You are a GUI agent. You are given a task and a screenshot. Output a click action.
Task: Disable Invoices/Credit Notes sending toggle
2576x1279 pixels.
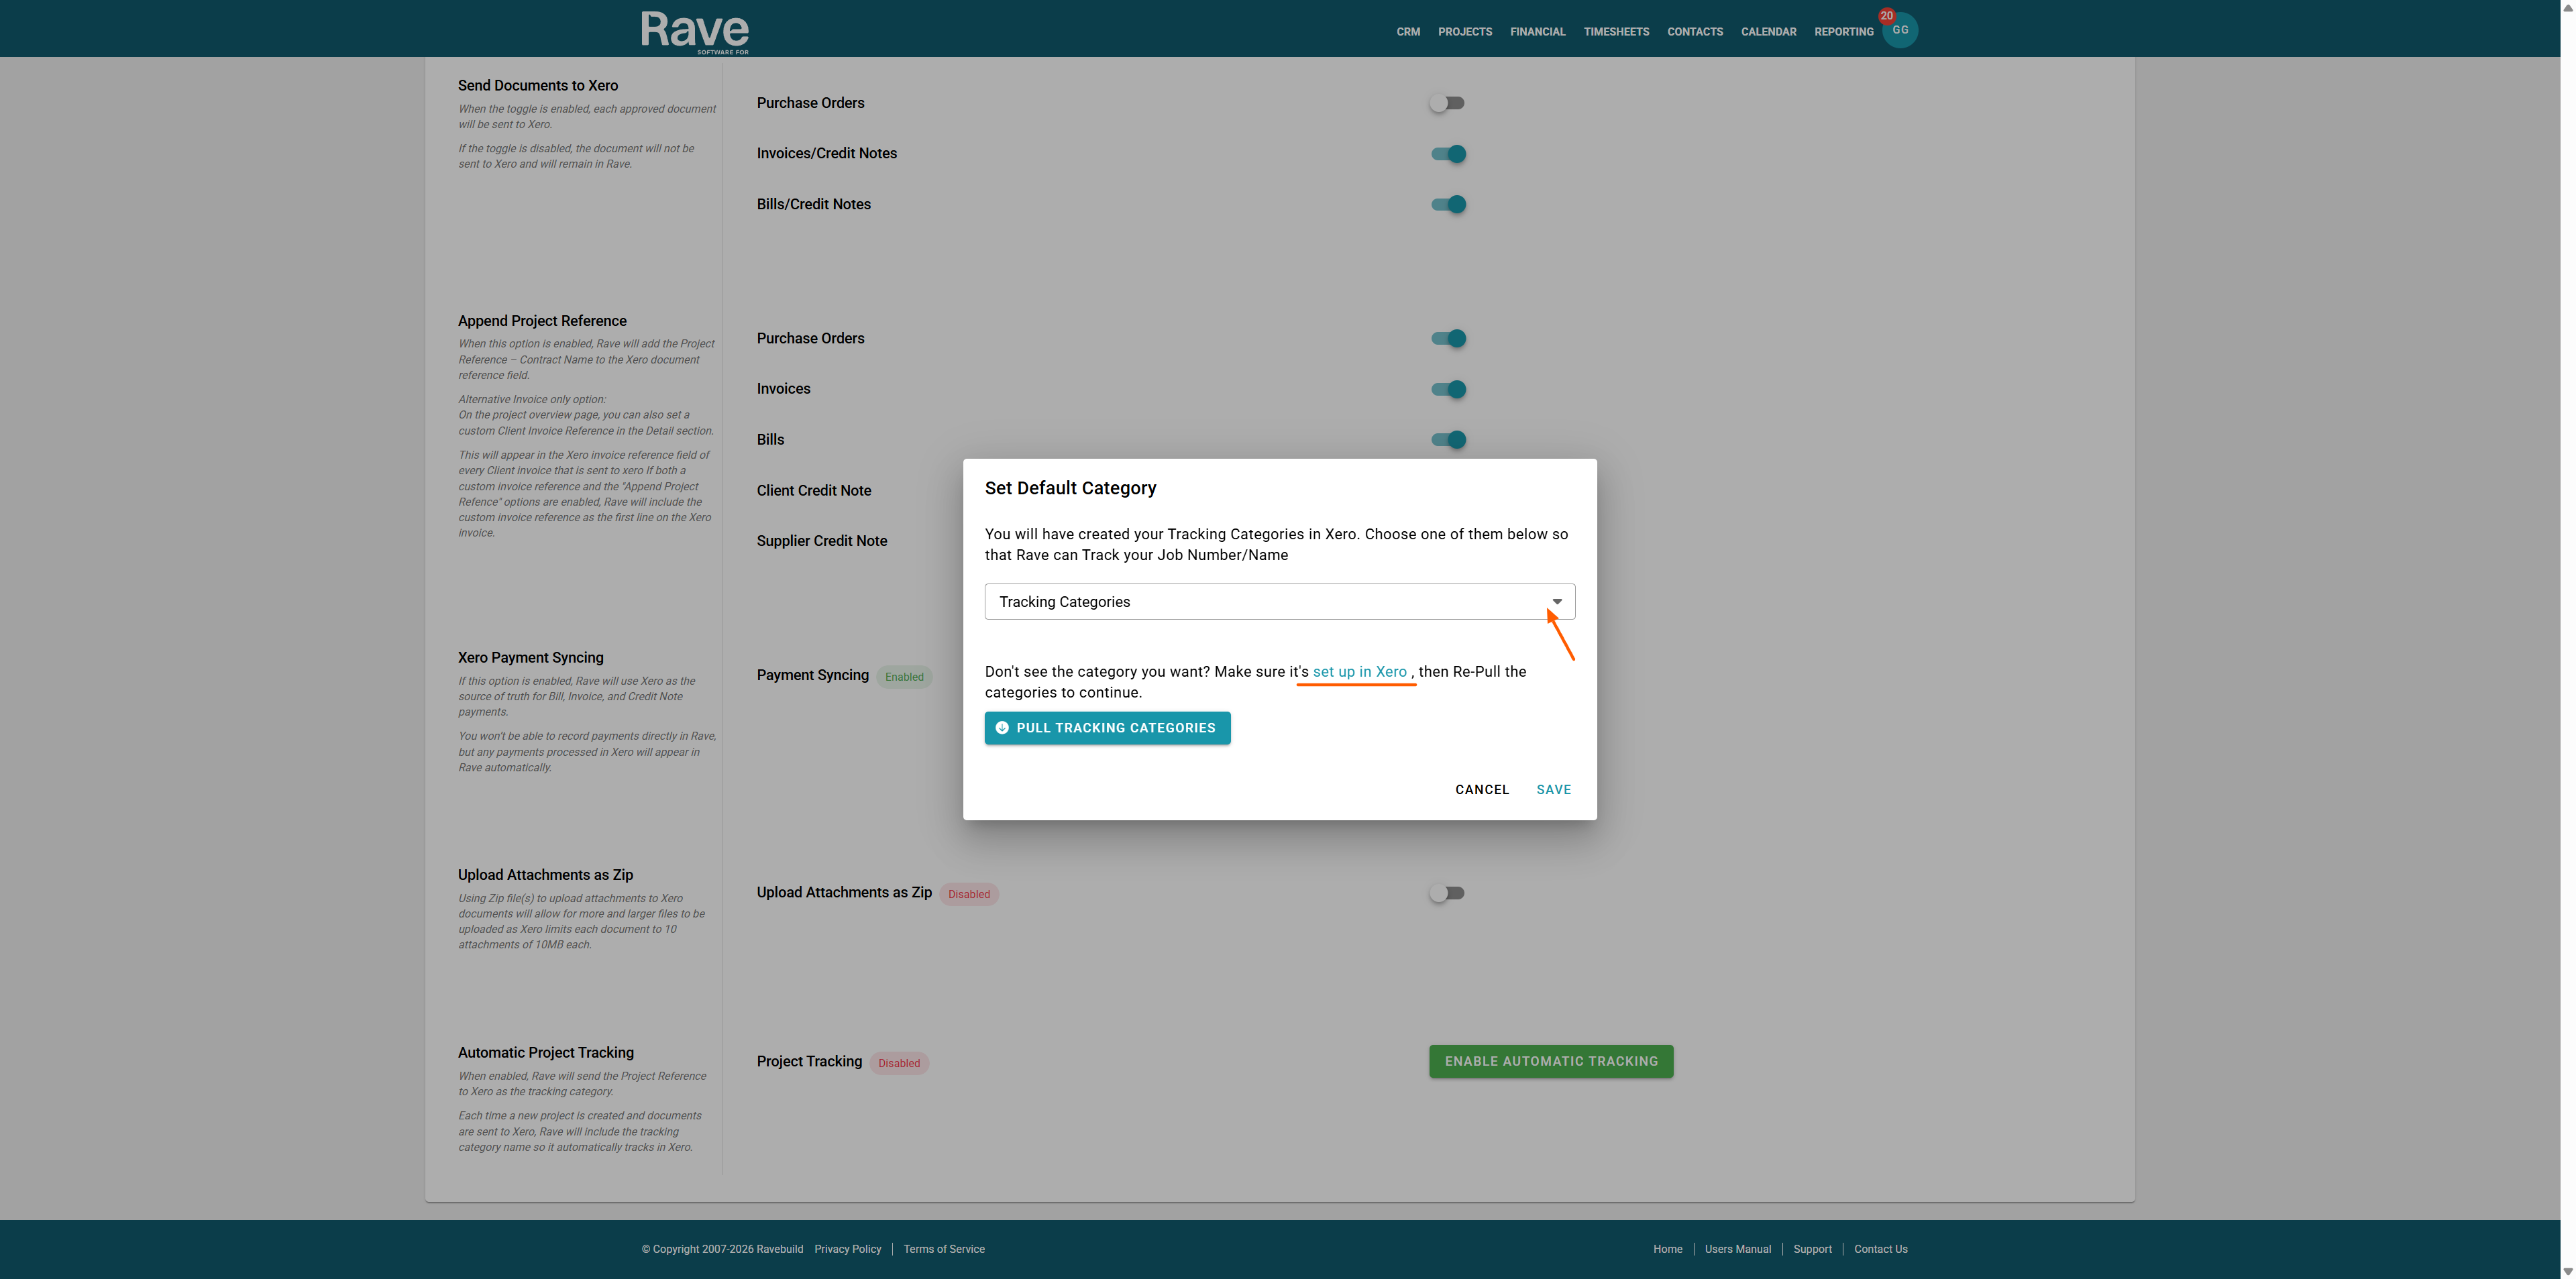(x=1447, y=154)
